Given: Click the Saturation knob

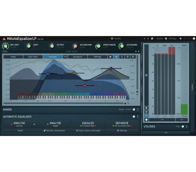Looking at the screenshot, I should (x=75, y=46).
